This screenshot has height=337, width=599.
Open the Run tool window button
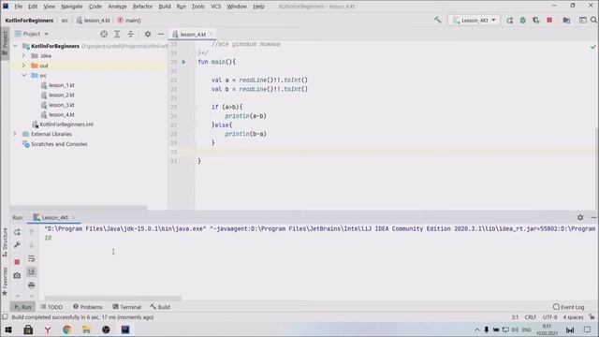coord(22,307)
